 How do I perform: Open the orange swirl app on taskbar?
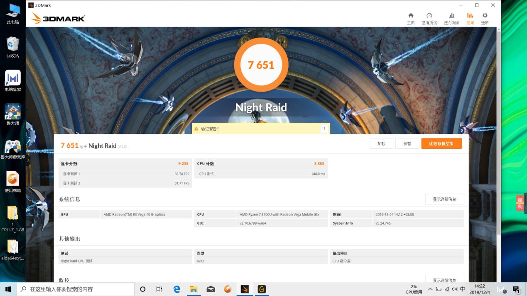(x=228, y=289)
